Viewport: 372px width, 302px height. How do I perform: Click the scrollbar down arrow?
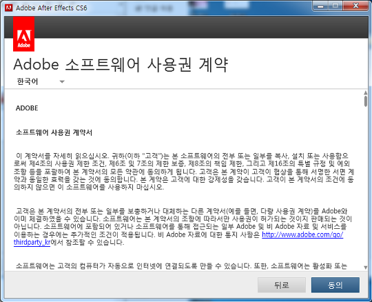pyautogui.click(x=366, y=268)
